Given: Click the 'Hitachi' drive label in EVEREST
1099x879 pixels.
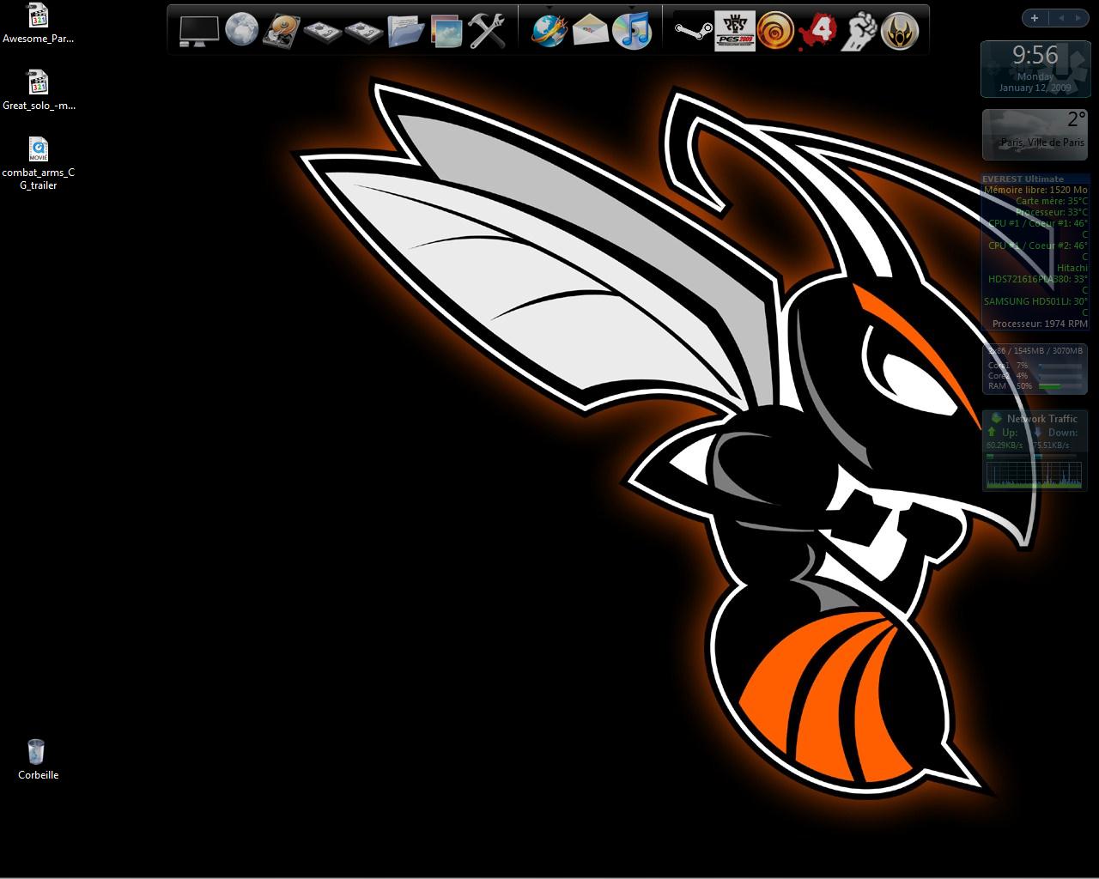Looking at the screenshot, I should pos(1072,268).
